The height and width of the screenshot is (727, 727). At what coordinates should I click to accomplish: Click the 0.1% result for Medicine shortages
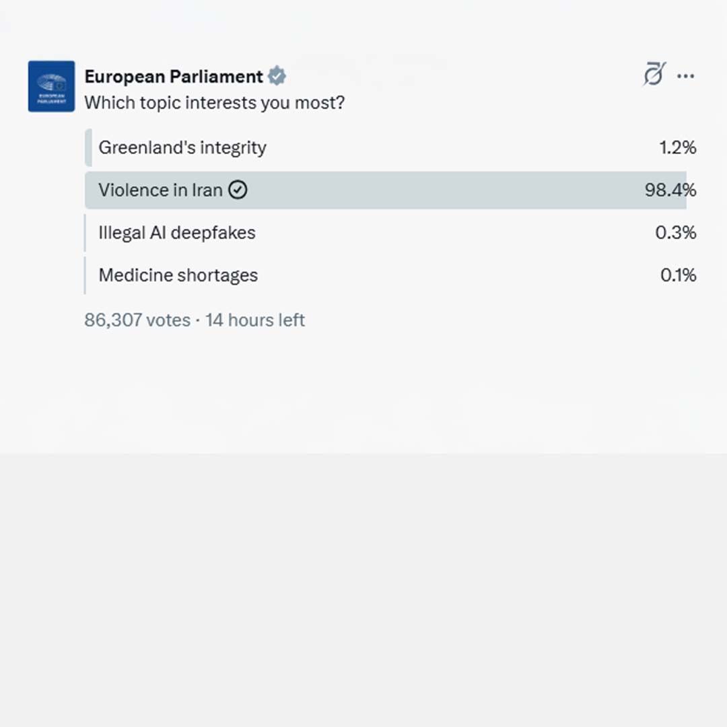tap(678, 275)
